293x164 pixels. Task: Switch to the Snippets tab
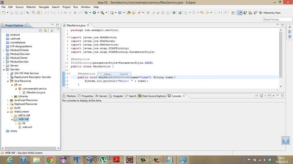(116, 96)
